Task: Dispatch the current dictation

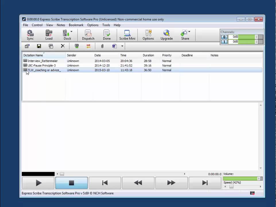Action: point(88,35)
